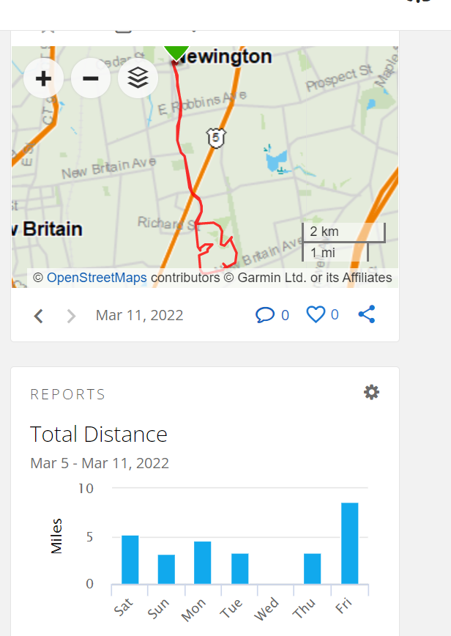Open Reports settings gear

coord(371,392)
